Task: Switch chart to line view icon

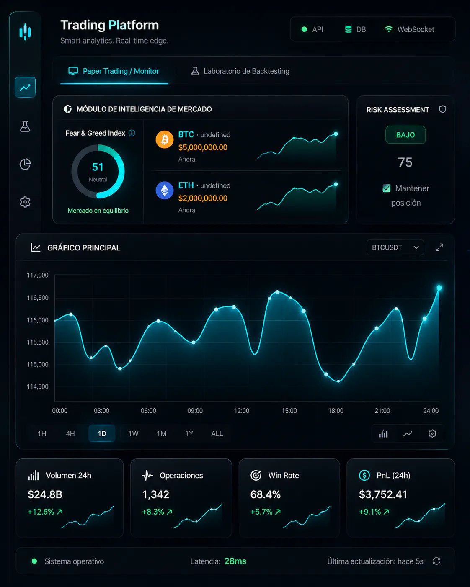Action: click(x=408, y=434)
